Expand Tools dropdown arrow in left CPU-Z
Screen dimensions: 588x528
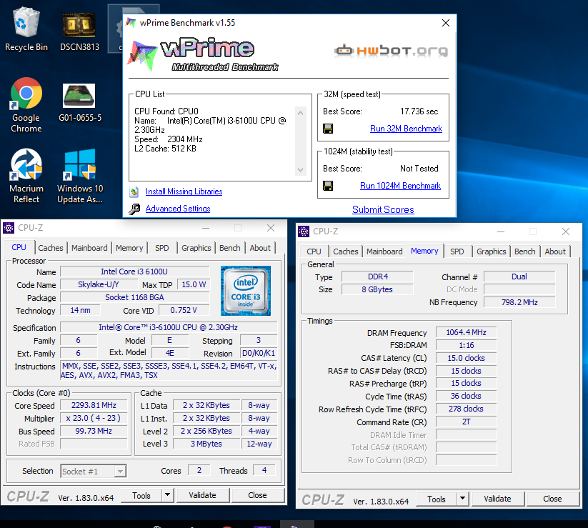pyautogui.click(x=168, y=495)
